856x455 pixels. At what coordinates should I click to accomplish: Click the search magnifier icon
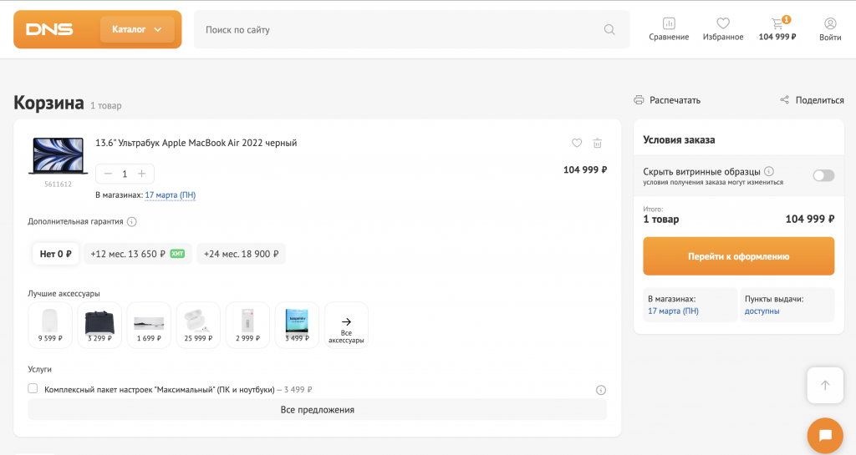point(609,29)
